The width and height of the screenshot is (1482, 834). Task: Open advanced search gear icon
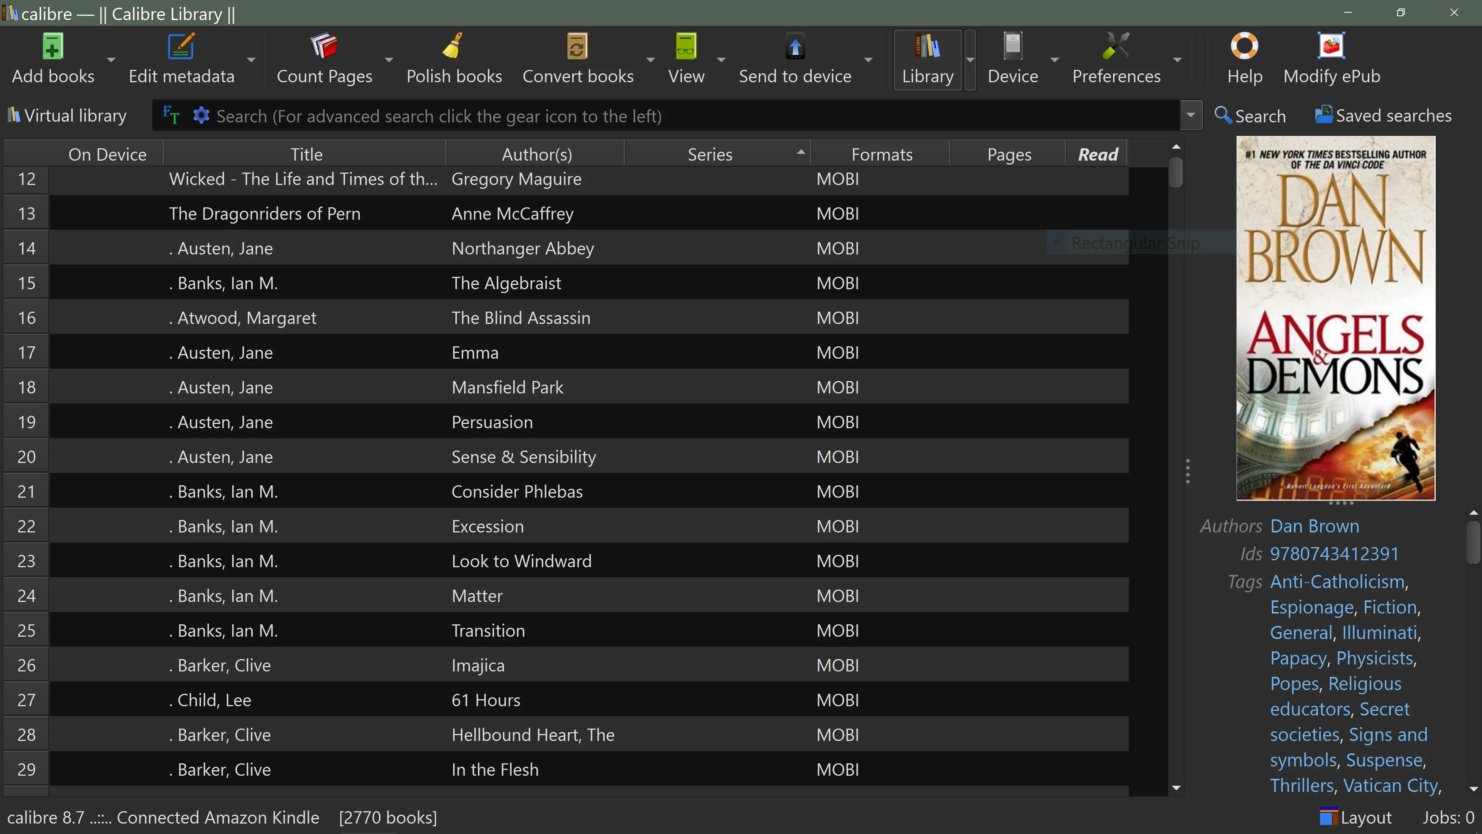pos(201,116)
